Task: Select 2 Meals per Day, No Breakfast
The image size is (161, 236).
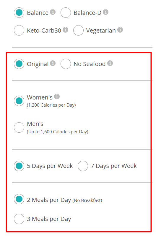Action: pyautogui.click(x=19, y=199)
